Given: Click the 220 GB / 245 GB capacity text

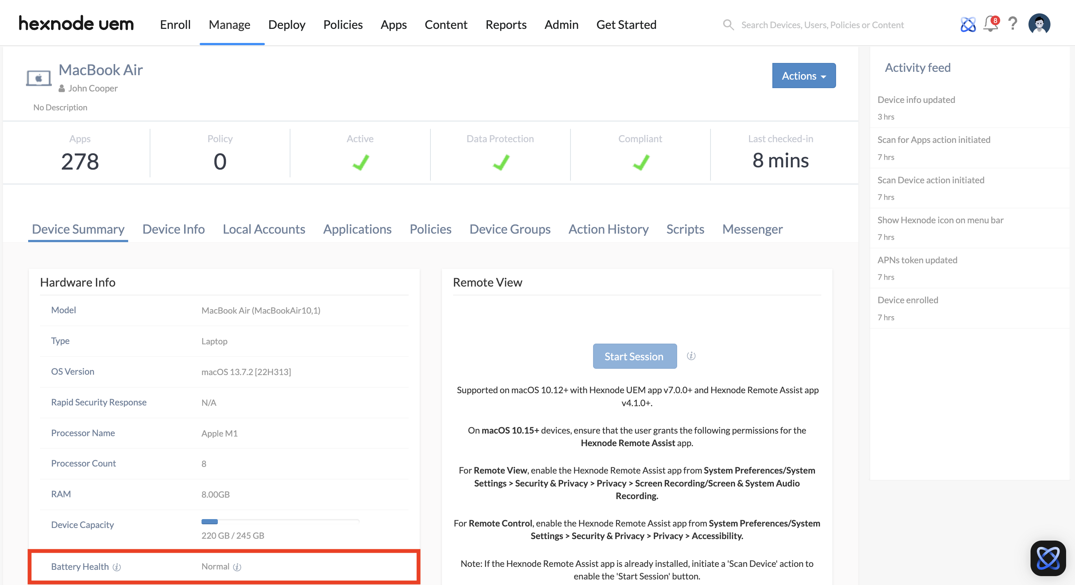Looking at the screenshot, I should [233, 536].
